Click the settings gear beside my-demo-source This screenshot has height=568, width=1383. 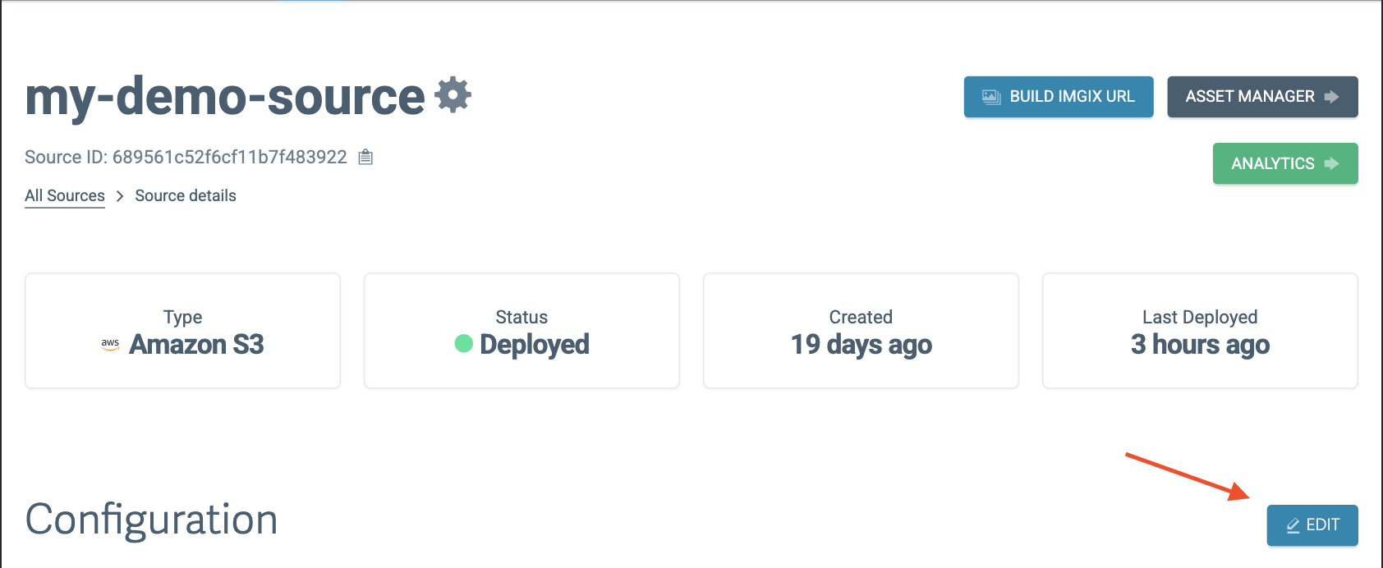(453, 95)
